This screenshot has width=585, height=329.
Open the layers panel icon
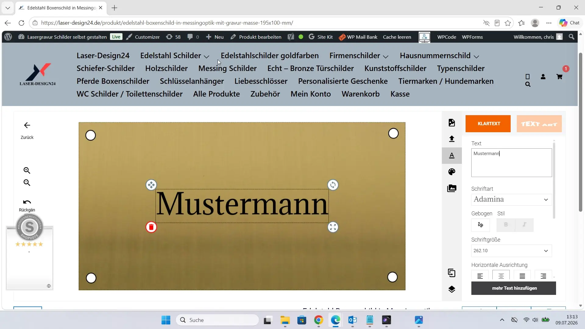tap(452, 289)
